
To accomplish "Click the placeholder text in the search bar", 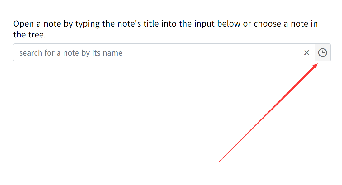I will click(70, 52).
